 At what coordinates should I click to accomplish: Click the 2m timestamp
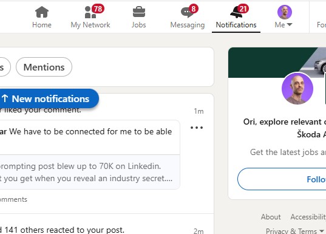tap(199, 231)
